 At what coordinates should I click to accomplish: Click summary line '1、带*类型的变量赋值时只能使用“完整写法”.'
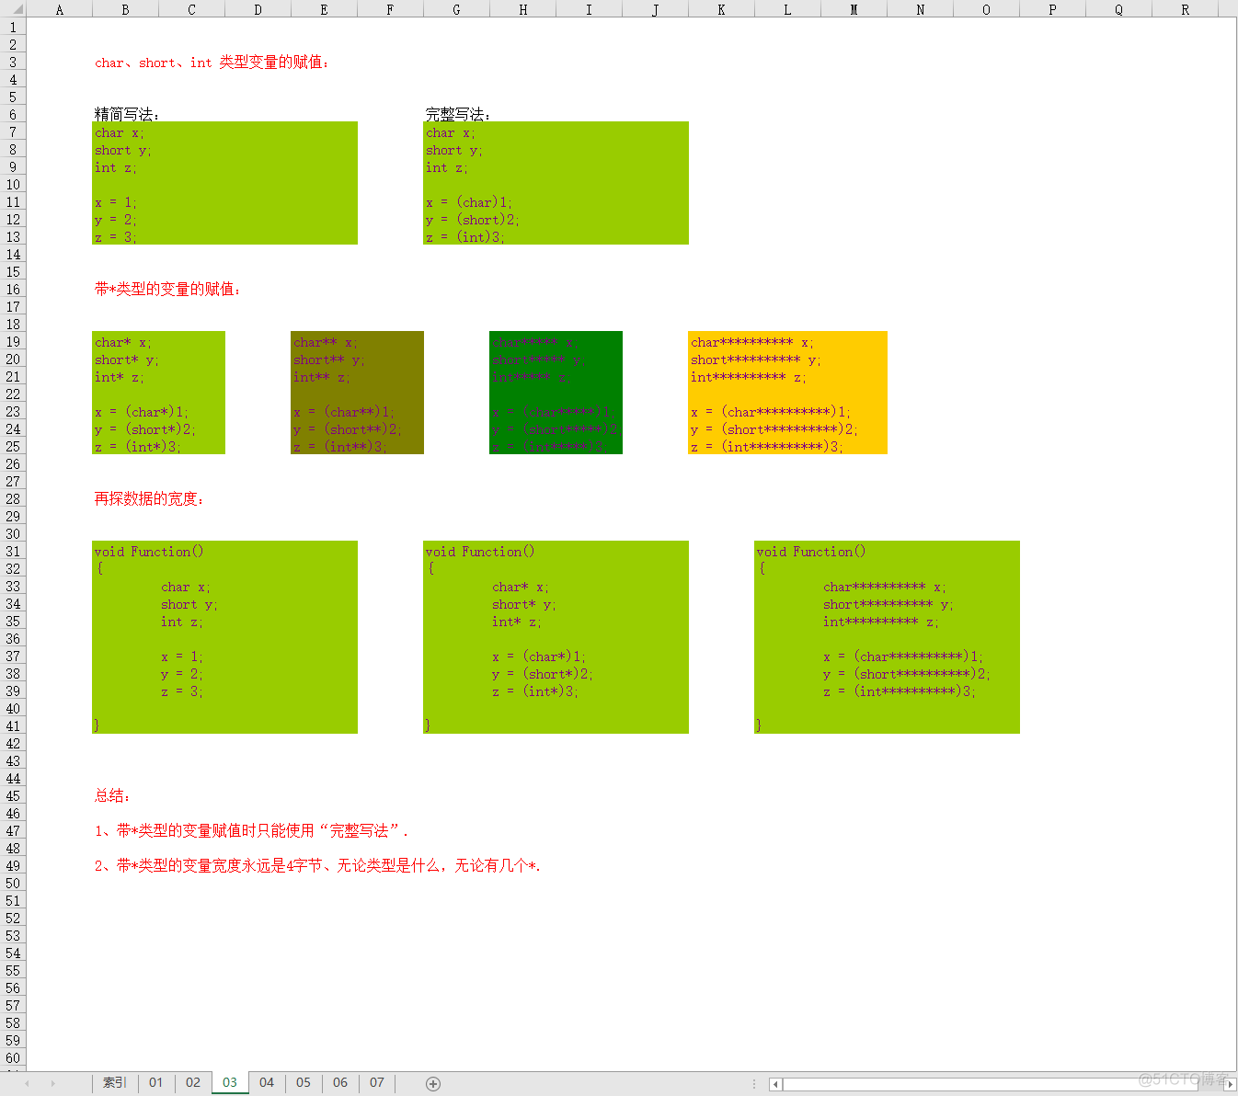251,830
